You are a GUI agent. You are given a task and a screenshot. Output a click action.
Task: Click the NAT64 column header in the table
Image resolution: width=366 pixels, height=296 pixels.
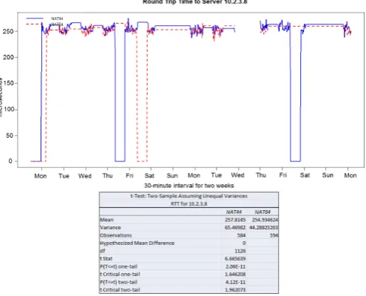pyautogui.click(x=262, y=212)
